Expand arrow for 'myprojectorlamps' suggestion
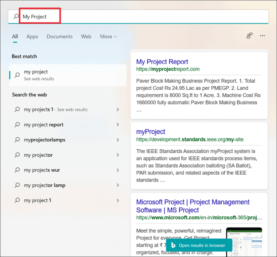Image resolution: width=277 pixels, height=257 pixels. 118,140
